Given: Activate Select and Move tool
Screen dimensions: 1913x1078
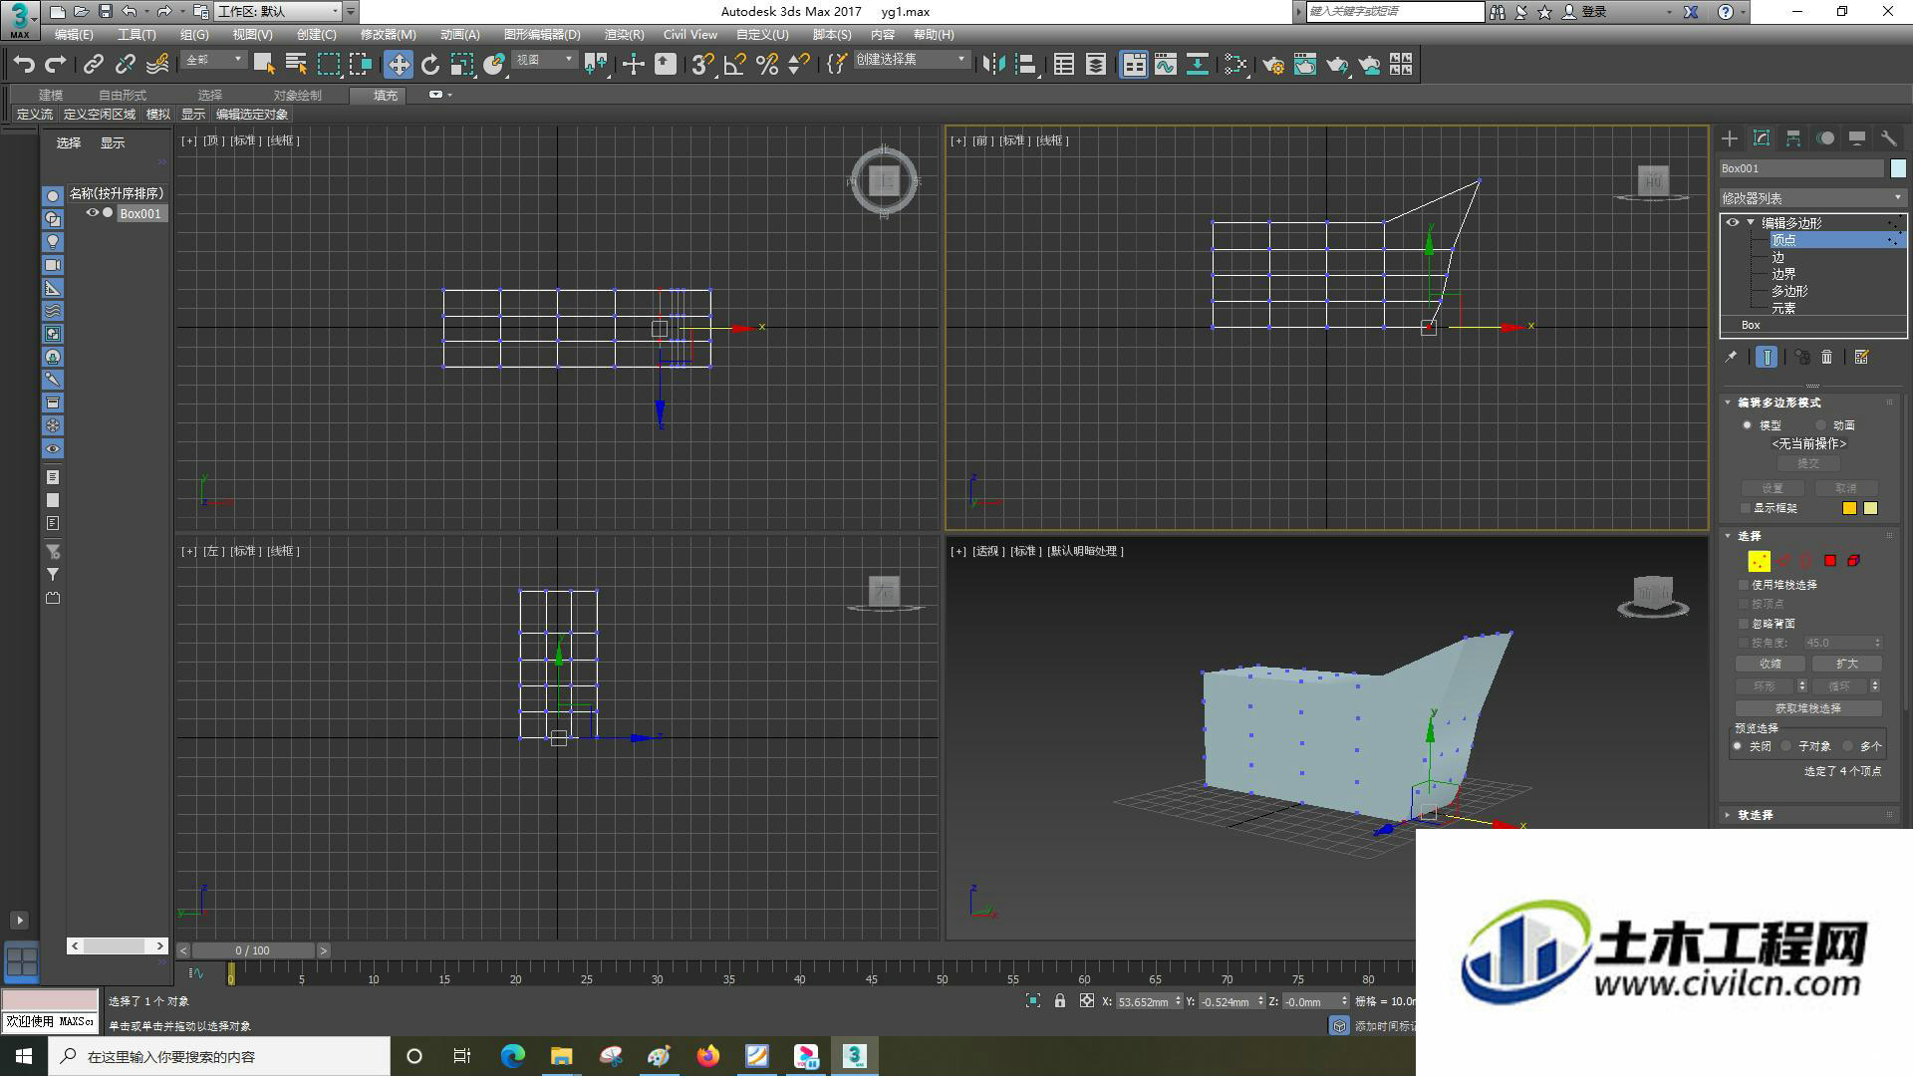Looking at the screenshot, I should (x=399, y=65).
